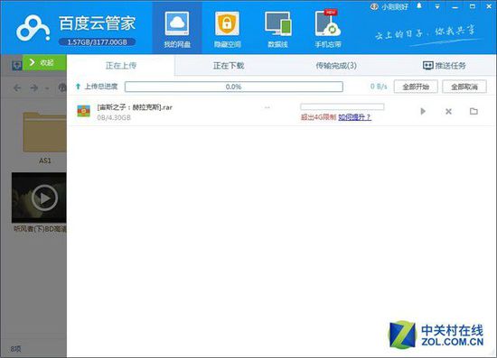
Task: Switch to 传输完成(3) tab
Action: click(x=336, y=66)
